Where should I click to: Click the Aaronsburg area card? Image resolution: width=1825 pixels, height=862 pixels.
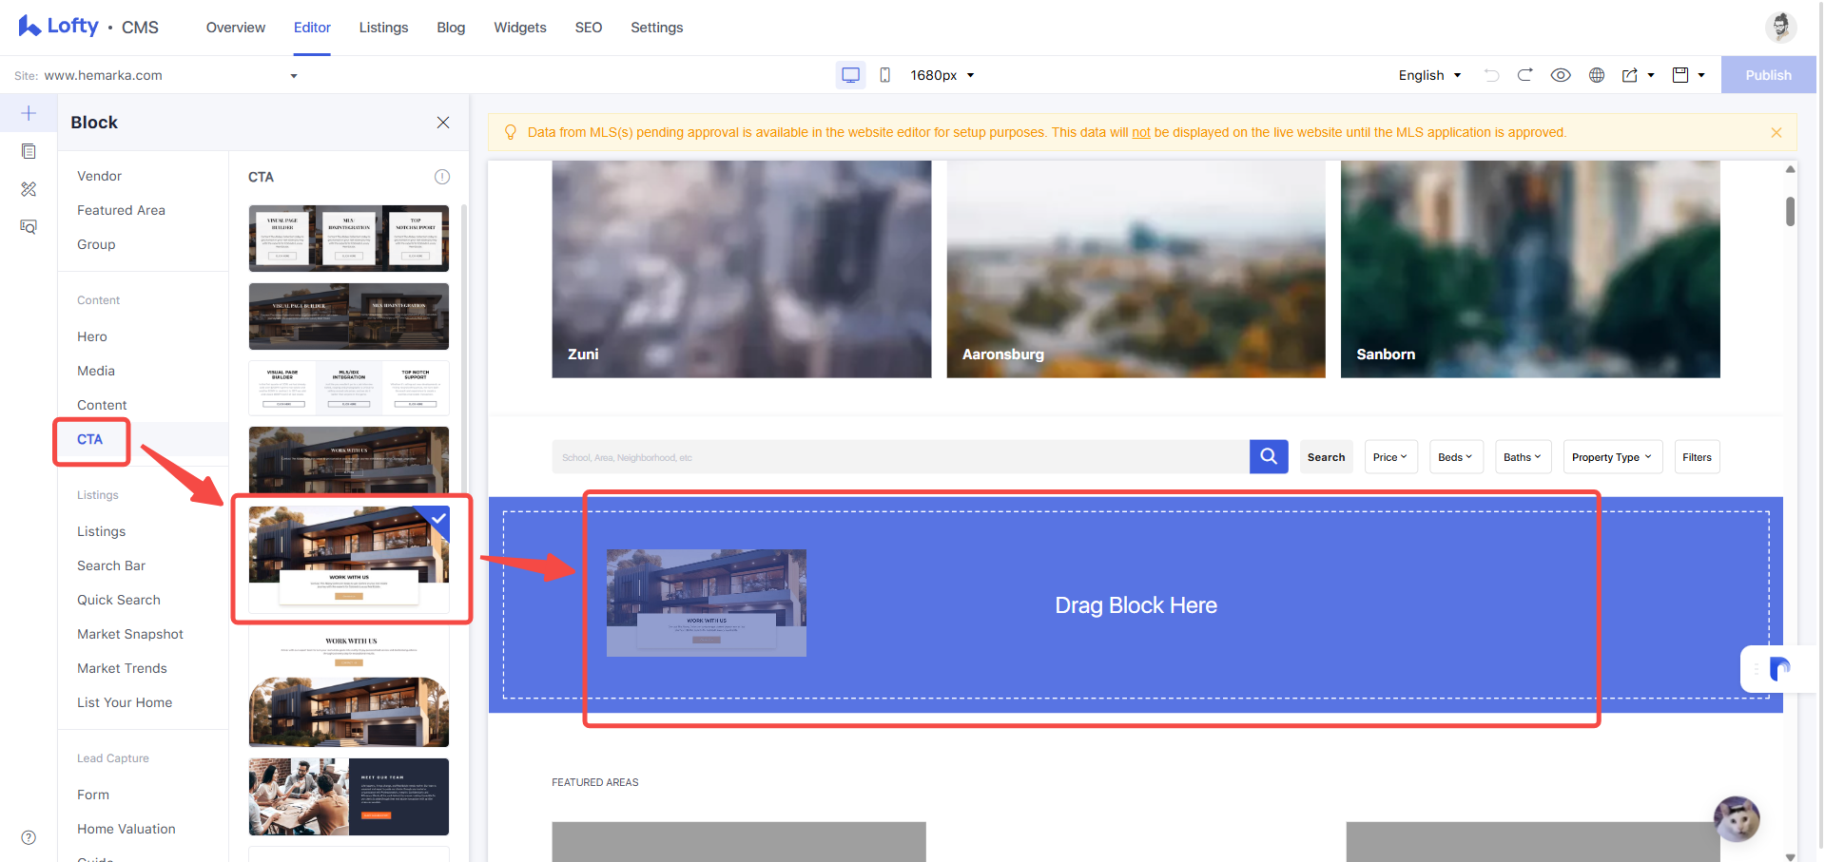pyautogui.click(x=1136, y=269)
